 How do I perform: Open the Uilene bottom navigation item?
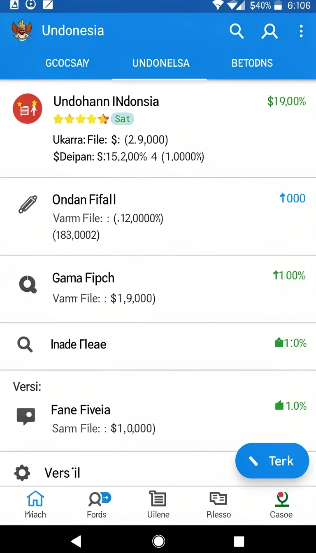[x=158, y=505]
